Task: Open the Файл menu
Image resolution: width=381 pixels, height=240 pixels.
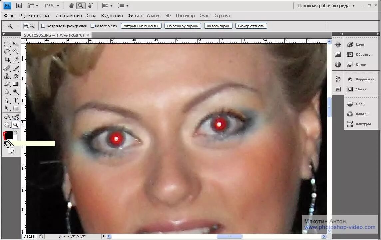Action: [9, 16]
